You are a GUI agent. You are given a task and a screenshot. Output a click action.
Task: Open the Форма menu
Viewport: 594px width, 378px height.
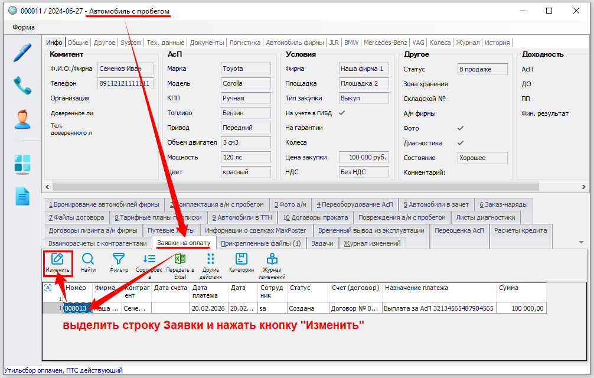(x=24, y=27)
